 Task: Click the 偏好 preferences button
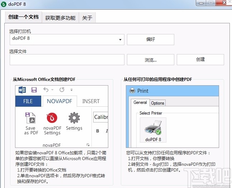coord(151,40)
